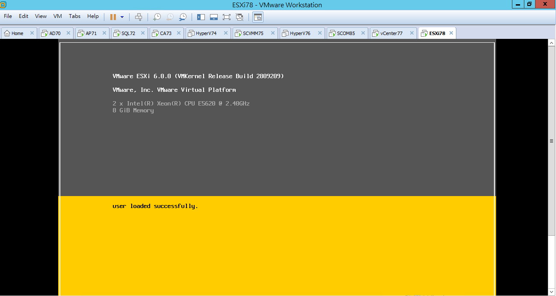Pause the virtual machine with the Suspend button

click(113, 17)
